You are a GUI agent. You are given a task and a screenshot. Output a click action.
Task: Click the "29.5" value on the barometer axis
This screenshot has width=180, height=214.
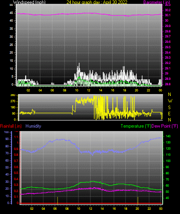pyautogui.click(x=168, y=47)
